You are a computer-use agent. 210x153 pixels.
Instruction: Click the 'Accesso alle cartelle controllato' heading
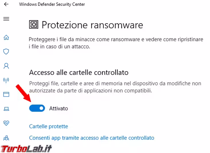click(79, 72)
